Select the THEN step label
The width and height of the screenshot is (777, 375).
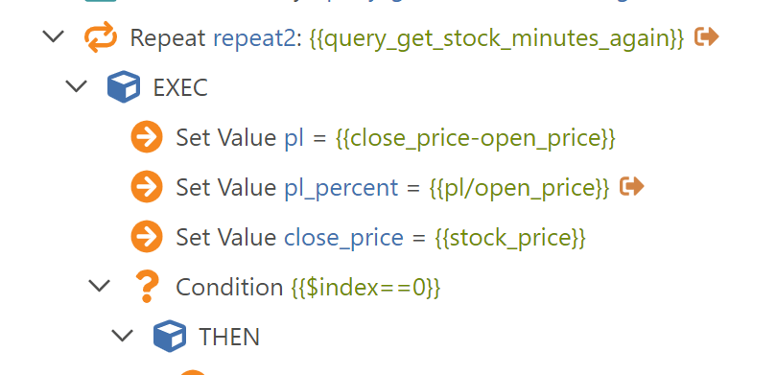(x=229, y=338)
